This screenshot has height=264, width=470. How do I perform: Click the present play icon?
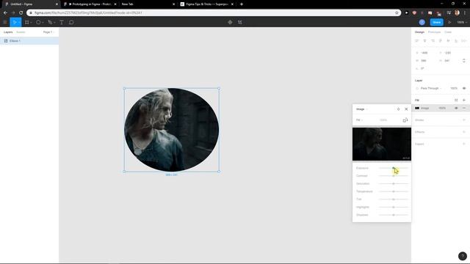click(x=449, y=22)
